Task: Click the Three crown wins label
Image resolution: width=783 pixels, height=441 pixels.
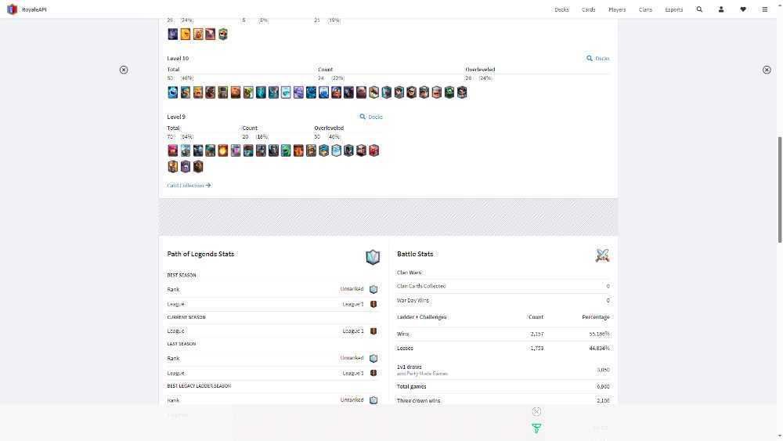Action: [418, 400]
